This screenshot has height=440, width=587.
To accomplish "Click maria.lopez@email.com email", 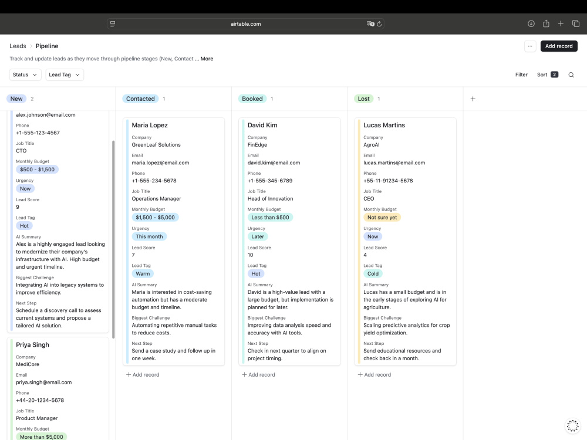I will click(x=160, y=163).
